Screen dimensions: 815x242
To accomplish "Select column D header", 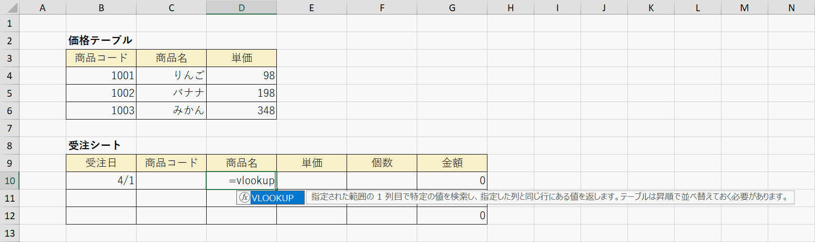I will 241,7.
